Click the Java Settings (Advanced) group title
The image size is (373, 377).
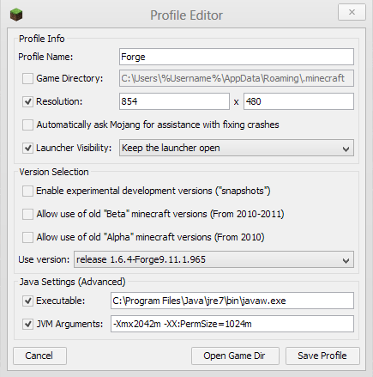72,282
